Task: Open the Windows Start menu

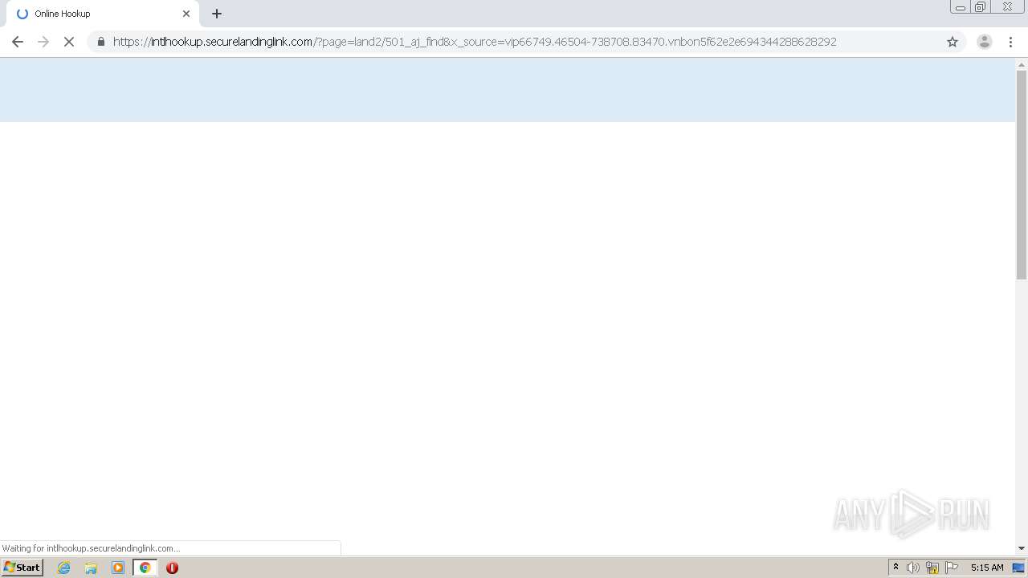Action: (22, 568)
